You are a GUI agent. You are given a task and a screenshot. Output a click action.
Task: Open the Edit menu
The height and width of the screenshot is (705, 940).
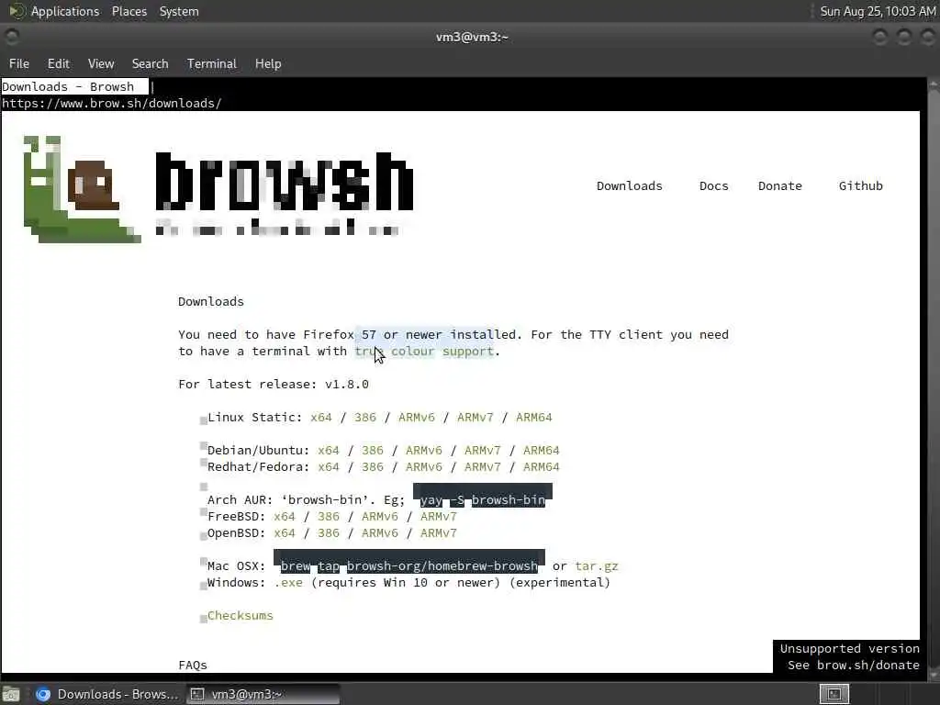click(x=58, y=63)
